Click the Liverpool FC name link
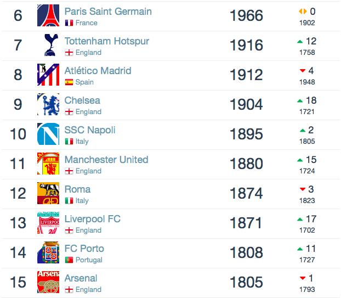341x298 pixels. pos(93,219)
